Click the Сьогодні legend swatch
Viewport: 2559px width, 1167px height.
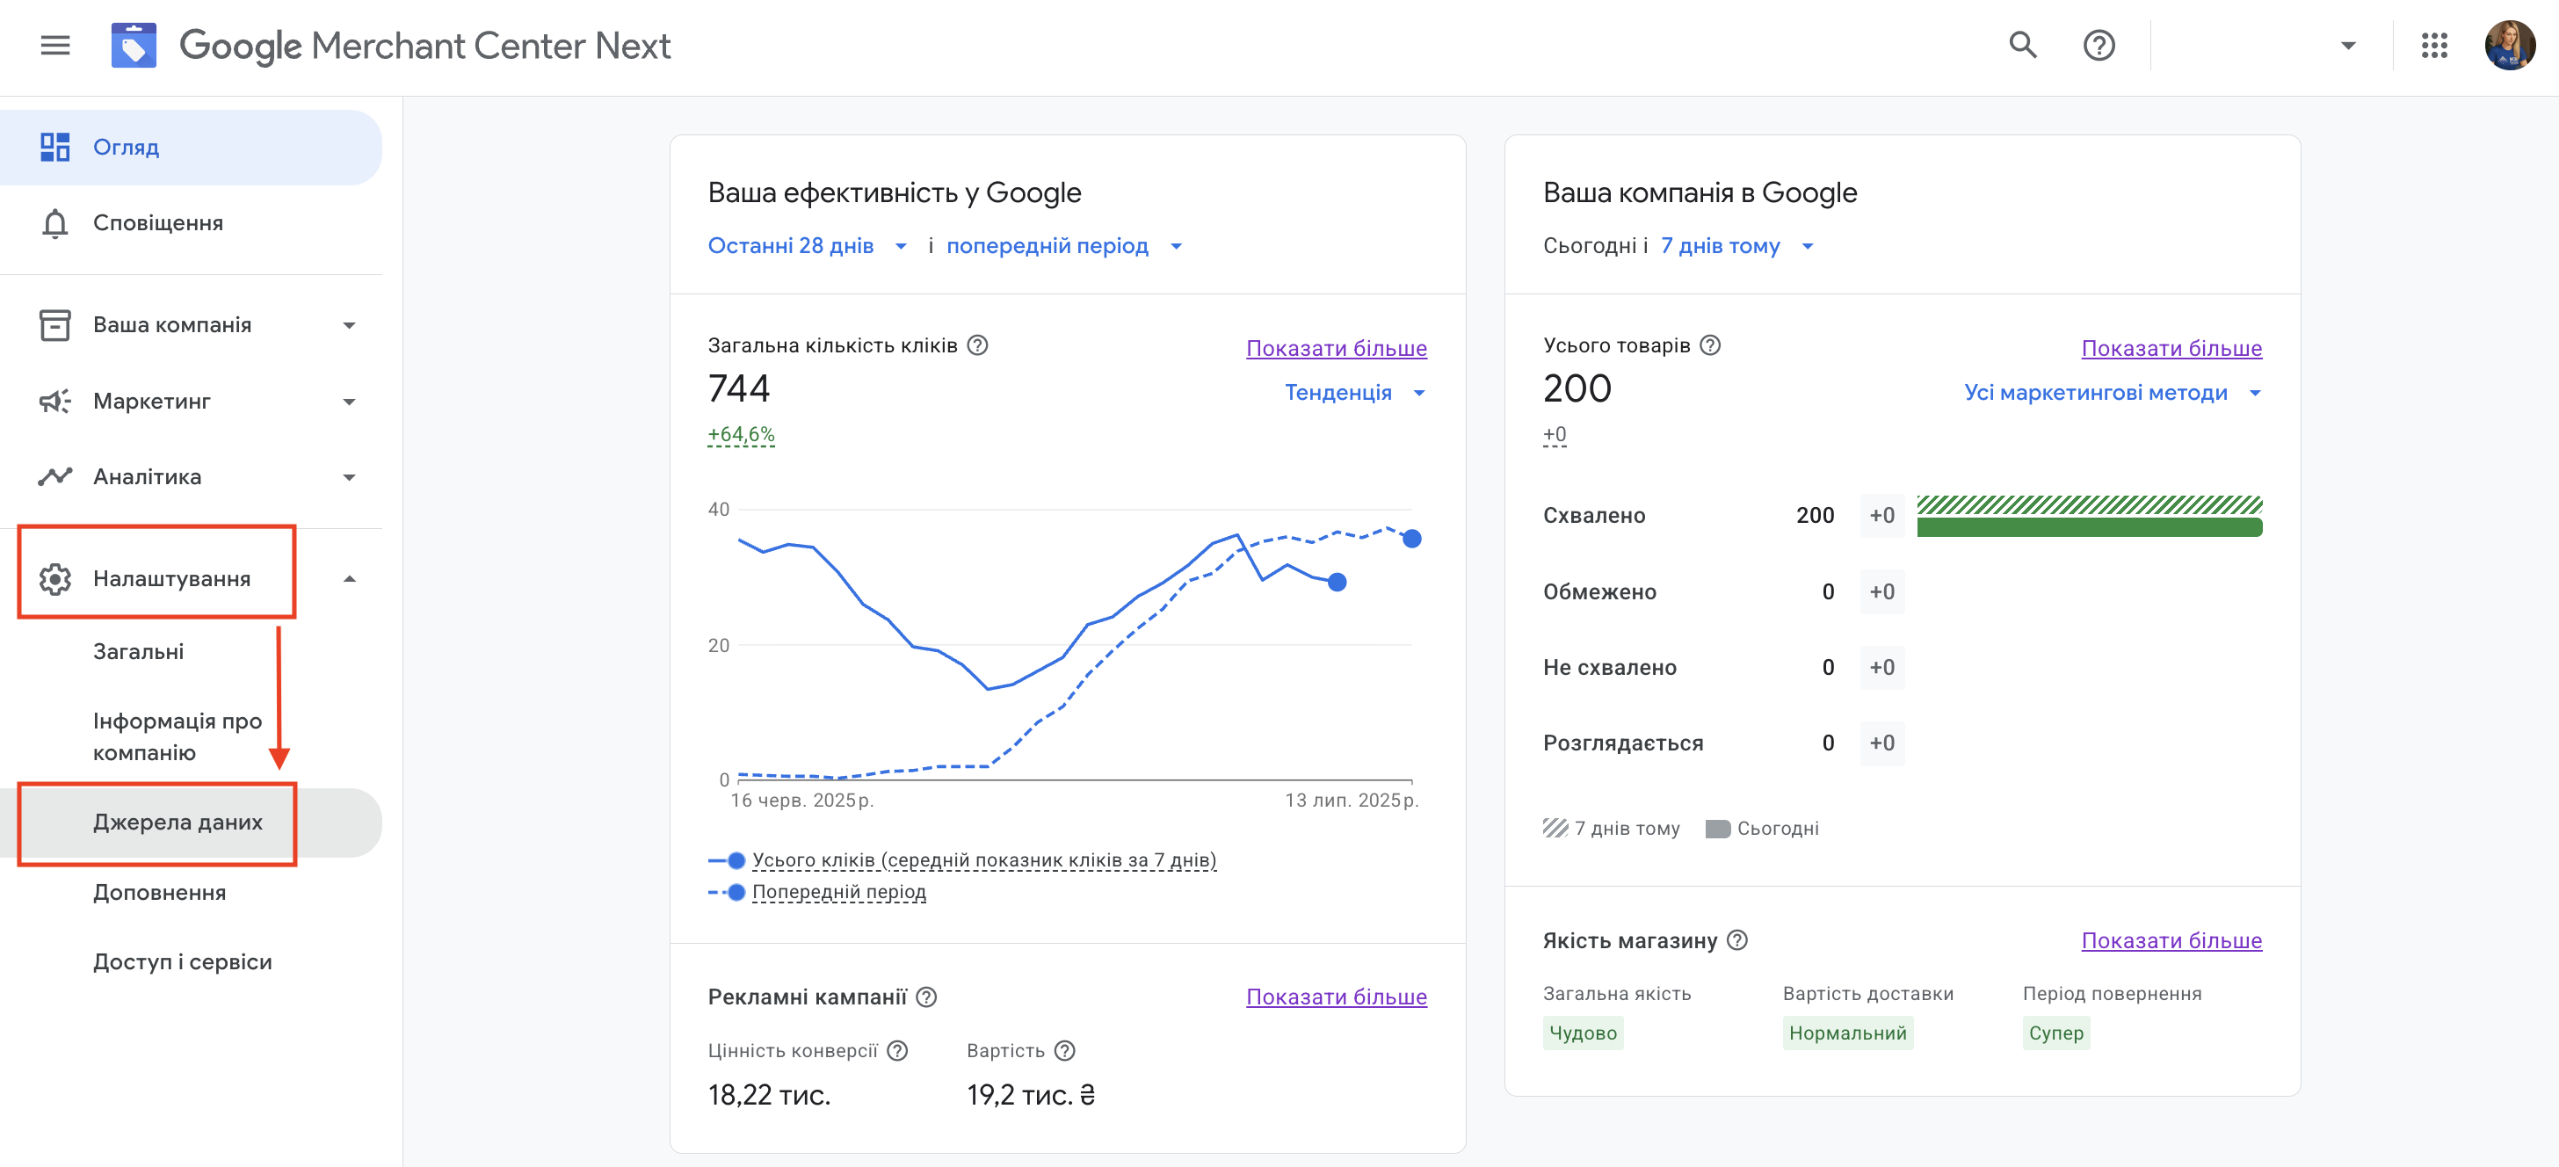[1718, 830]
